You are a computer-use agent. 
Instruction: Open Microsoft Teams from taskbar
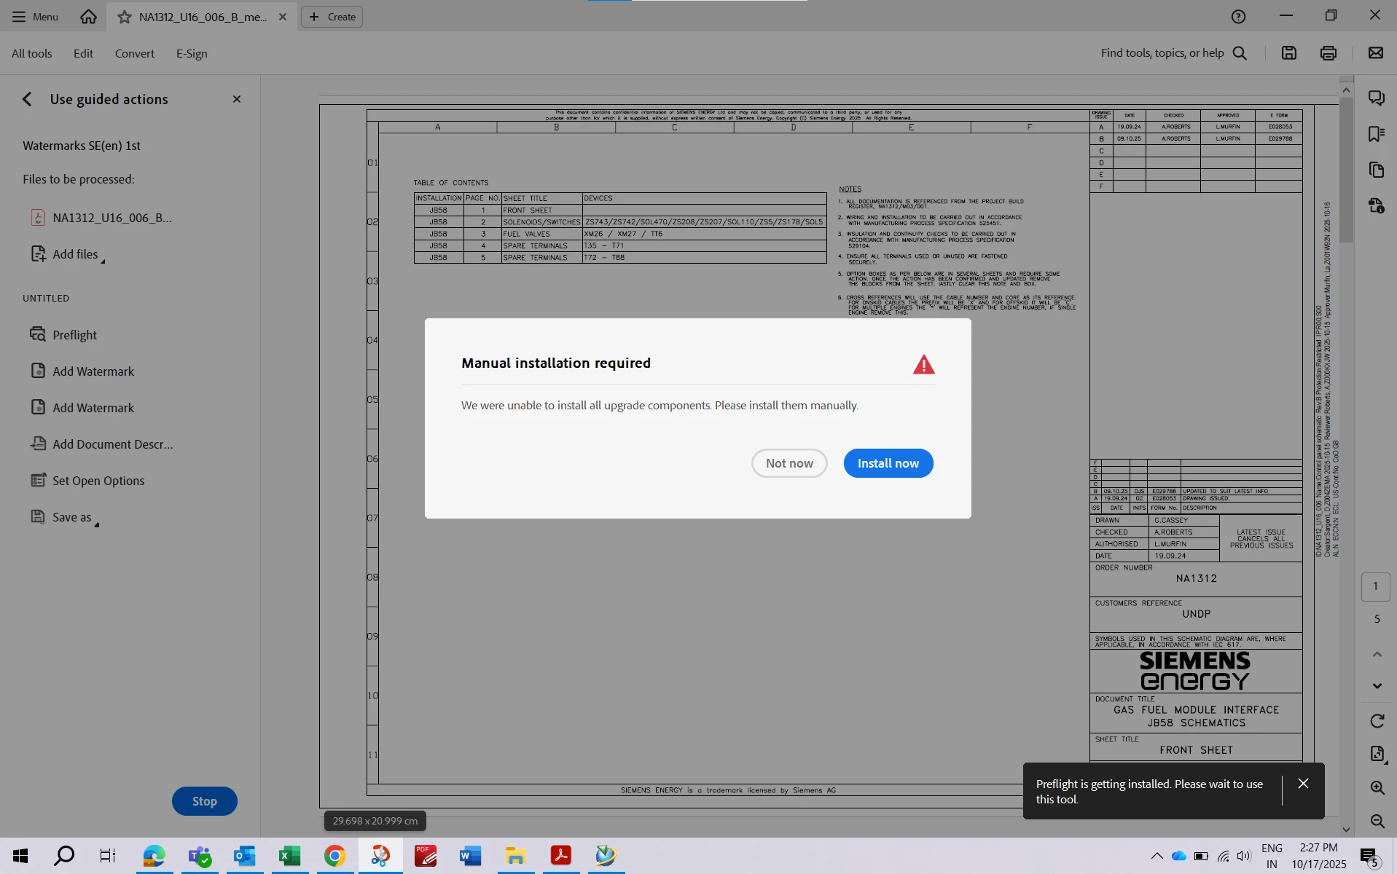pyautogui.click(x=199, y=856)
